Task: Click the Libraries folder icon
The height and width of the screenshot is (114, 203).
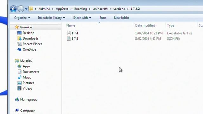Action: [x=17, y=60]
